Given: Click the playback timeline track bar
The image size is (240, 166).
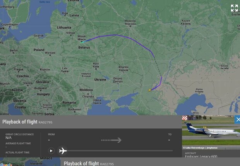Looking at the screenshot, I should pyautogui.click(x=120, y=151).
